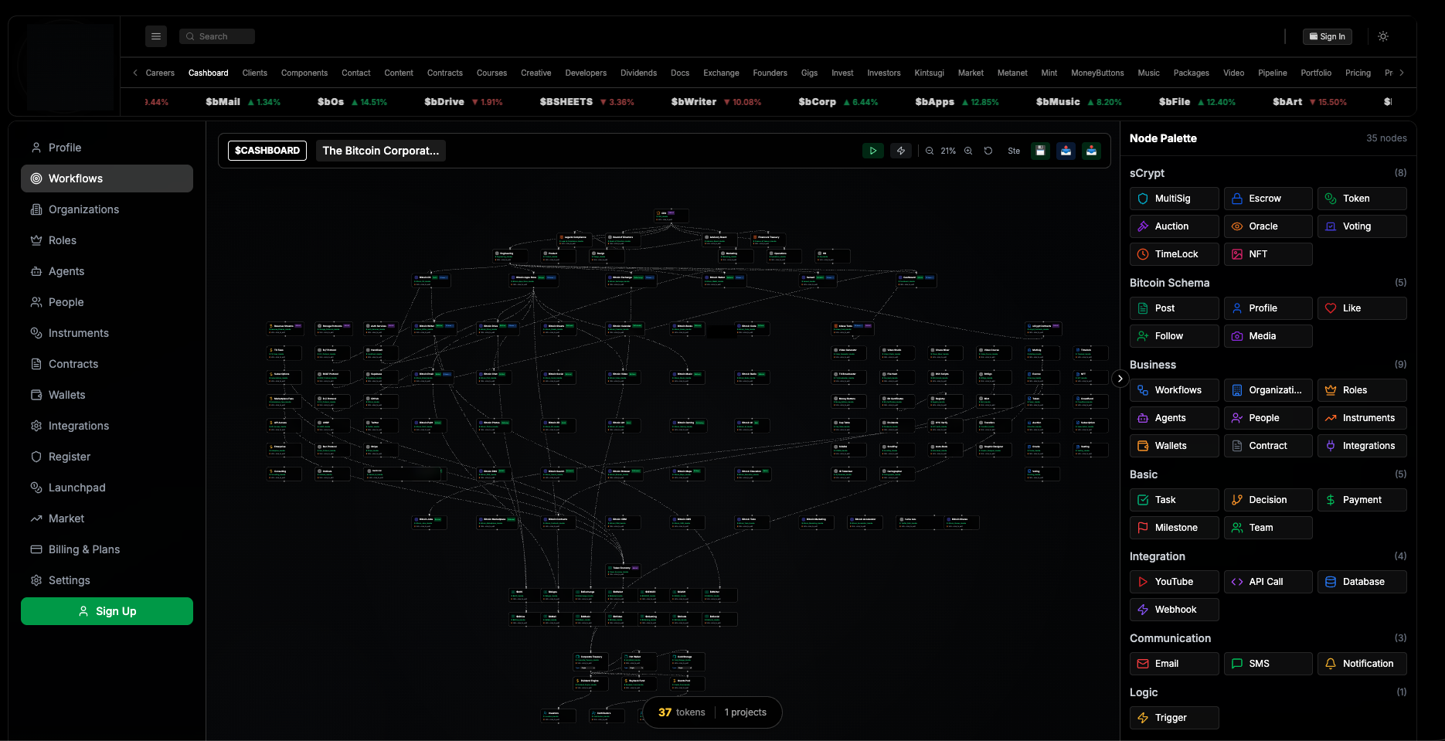Run the workflow with the play button
Screen dimensions: 1445x741
pos(872,151)
